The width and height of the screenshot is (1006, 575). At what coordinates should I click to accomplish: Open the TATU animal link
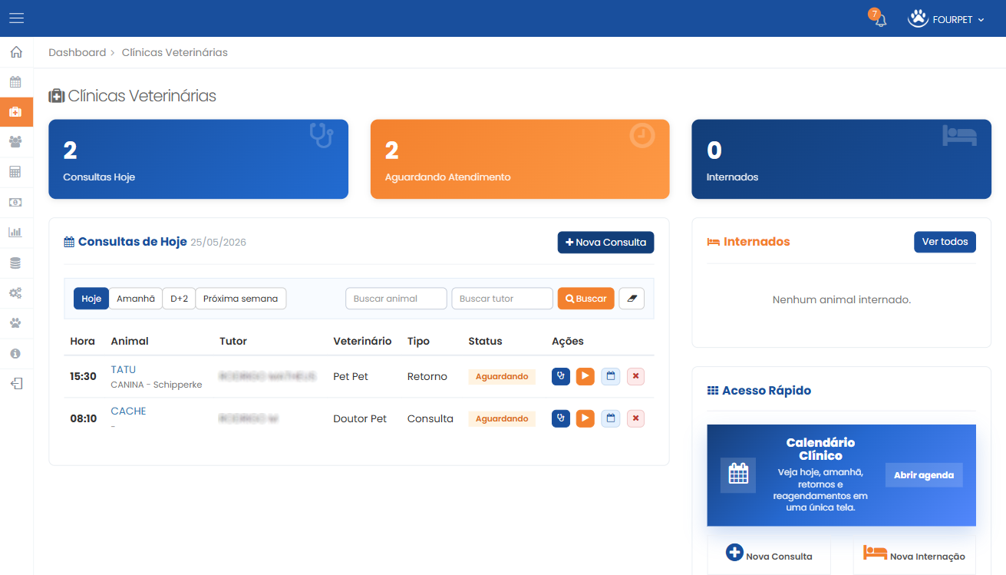124,370
